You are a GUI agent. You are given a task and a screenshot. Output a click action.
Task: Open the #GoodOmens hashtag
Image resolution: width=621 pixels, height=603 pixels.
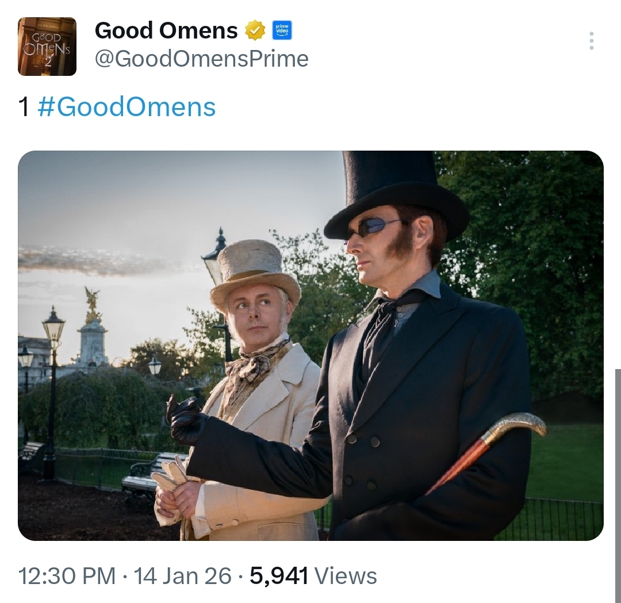[126, 107]
